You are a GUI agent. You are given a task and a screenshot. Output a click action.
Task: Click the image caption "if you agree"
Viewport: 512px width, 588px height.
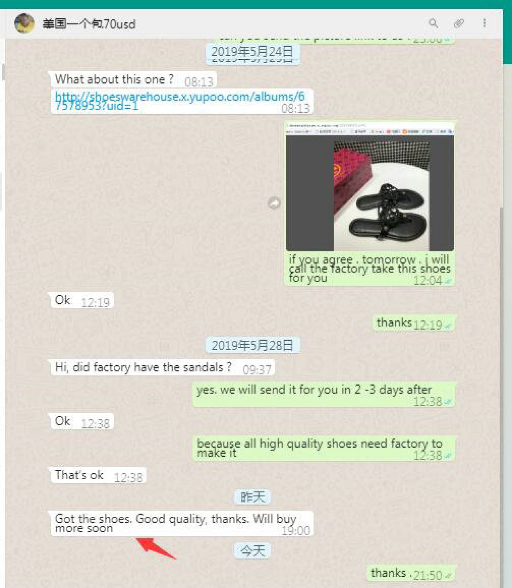[370, 268]
